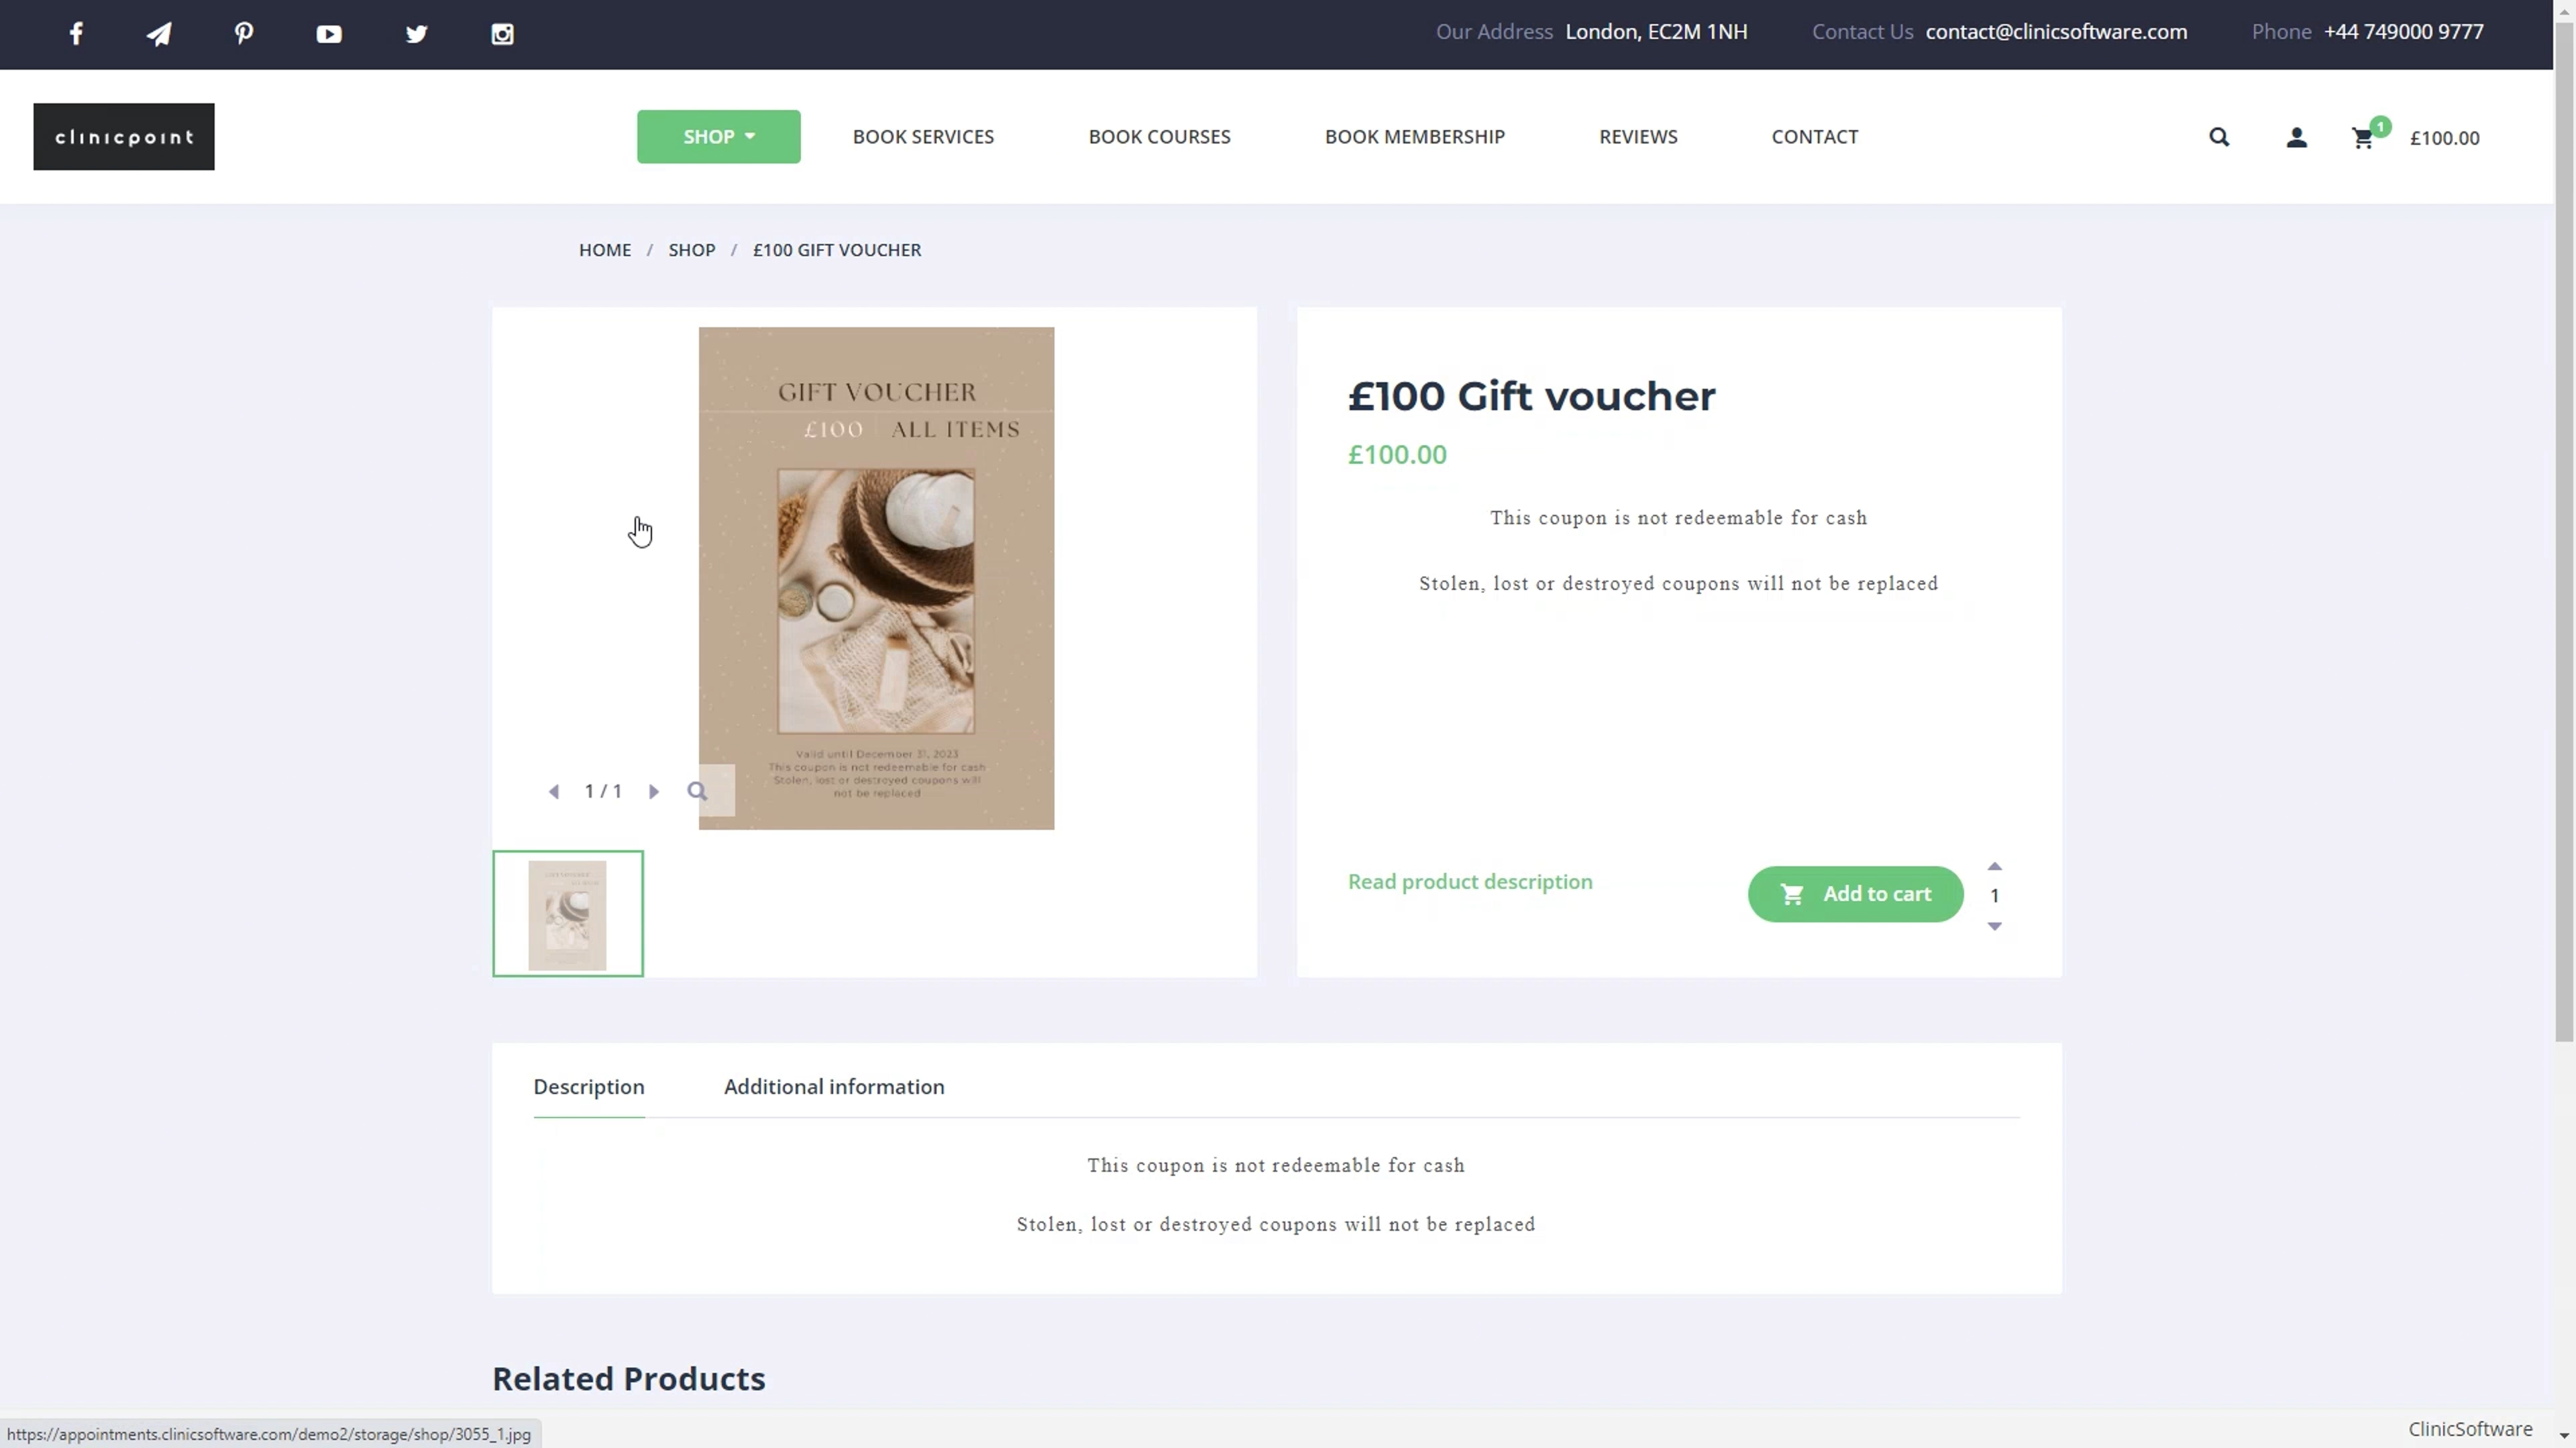Click Read product description link
Image resolution: width=2576 pixels, height=1448 pixels.
[1469, 882]
